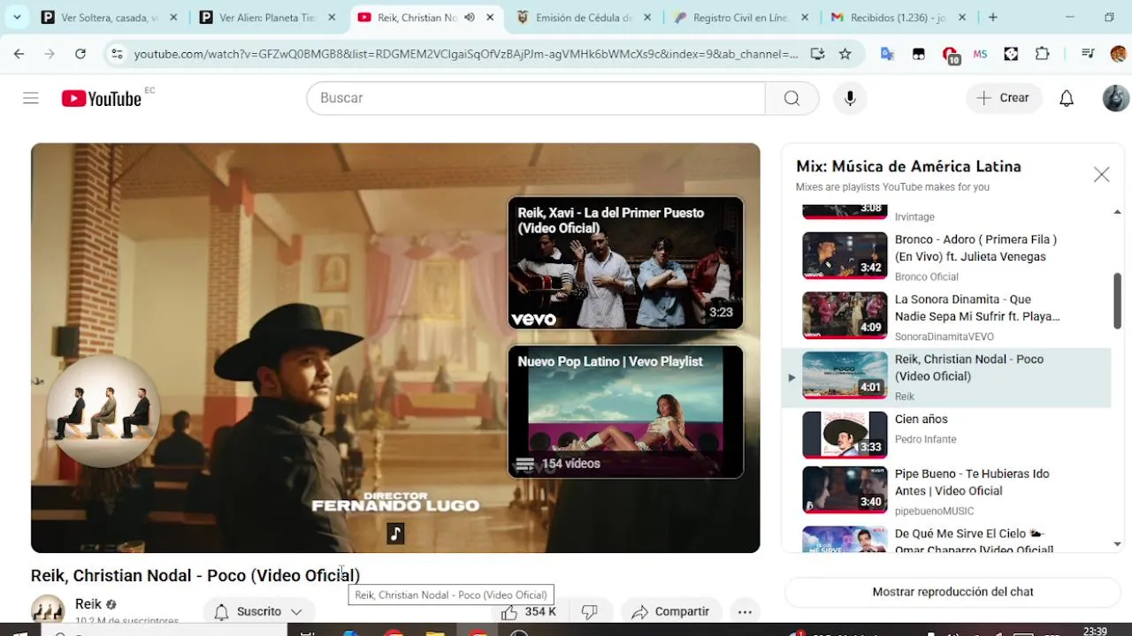
Task: Close the Ver Soltera, casada tab
Action: pyautogui.click(x=173, y=17)
